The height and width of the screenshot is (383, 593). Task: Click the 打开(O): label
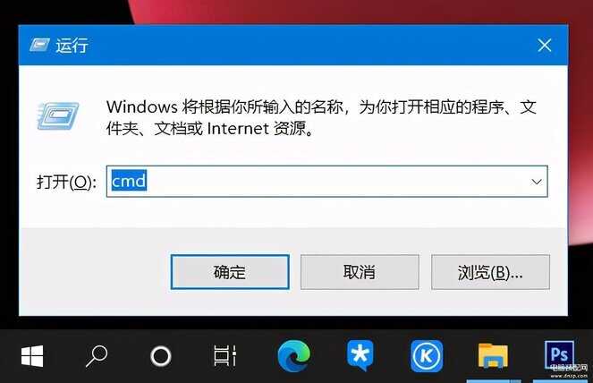click(x=66, y=182)
